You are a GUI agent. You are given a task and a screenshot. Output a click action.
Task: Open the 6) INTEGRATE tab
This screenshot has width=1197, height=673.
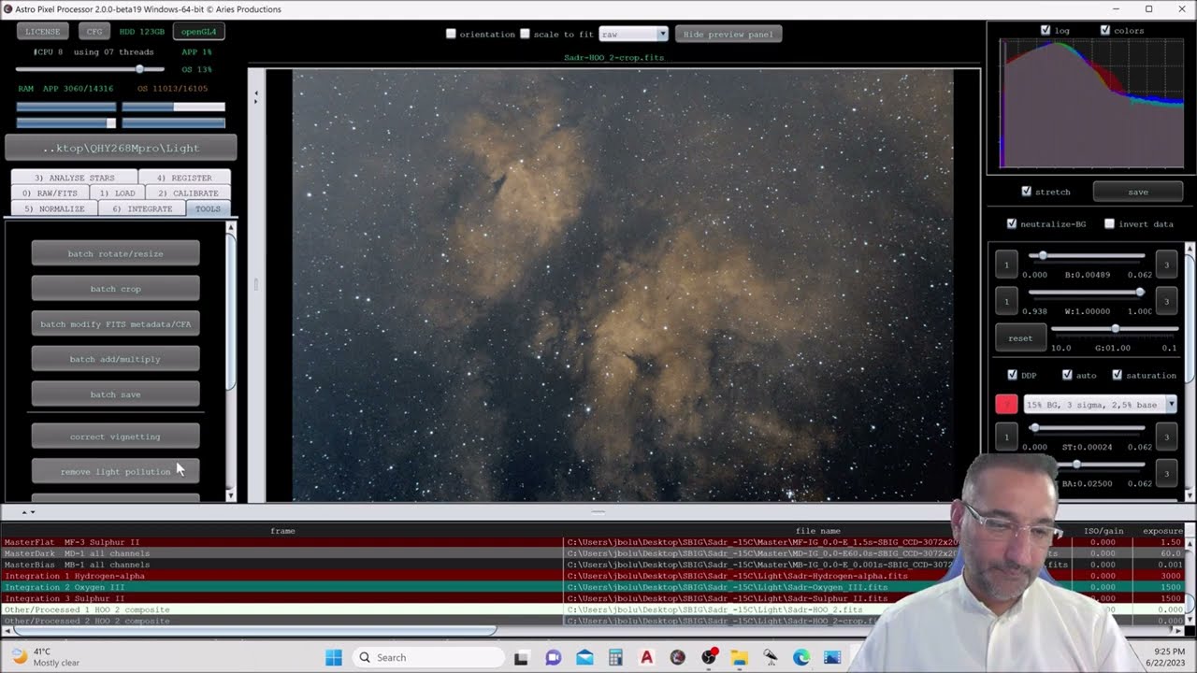[142, 209]
